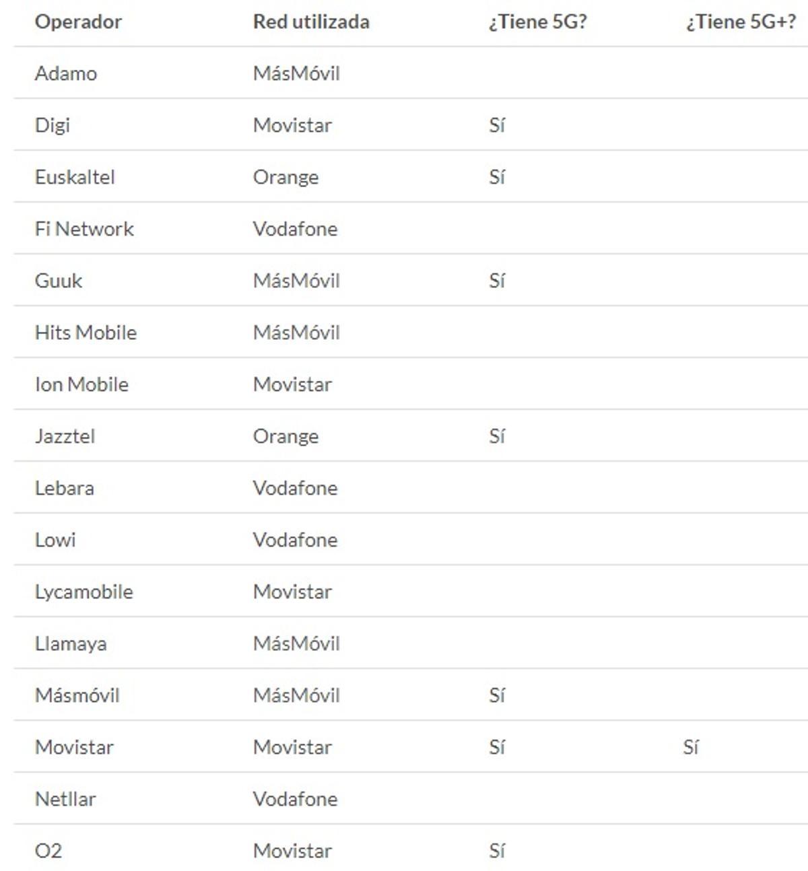Click the 5G+ Sí in Movistar row
Viewport: 808px width, 871px height.
(691, 747)
